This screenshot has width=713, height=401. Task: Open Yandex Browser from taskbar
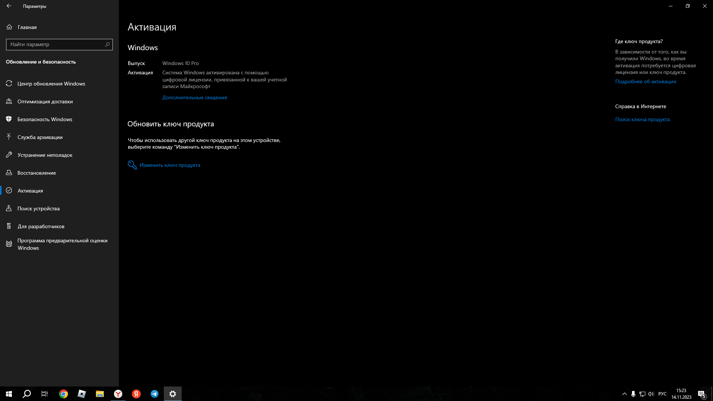(x=118, y=394)
